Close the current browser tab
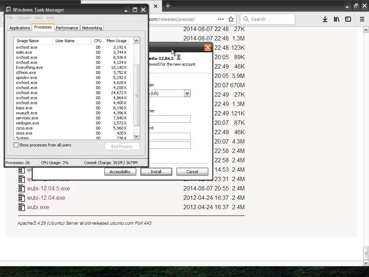Screen dimensions: 369x277 [156, 6]
